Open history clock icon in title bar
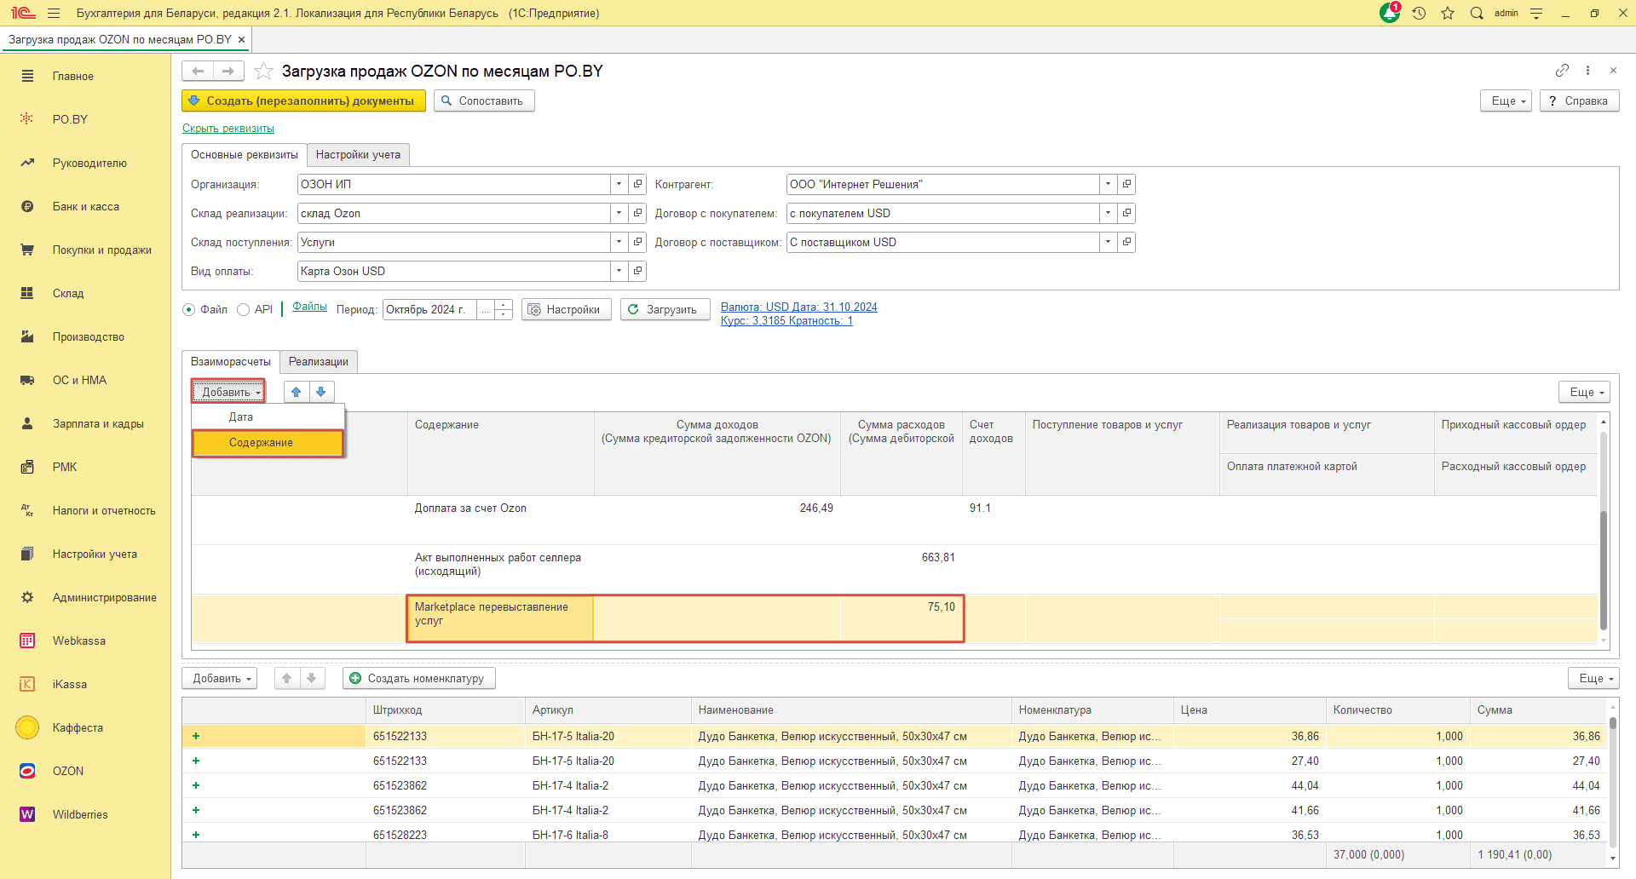1636x879 pixels. click(x=1419, y=13)
